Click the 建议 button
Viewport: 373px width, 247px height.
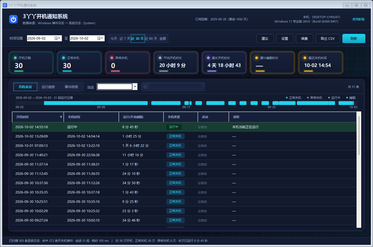(x=265, y=38)
